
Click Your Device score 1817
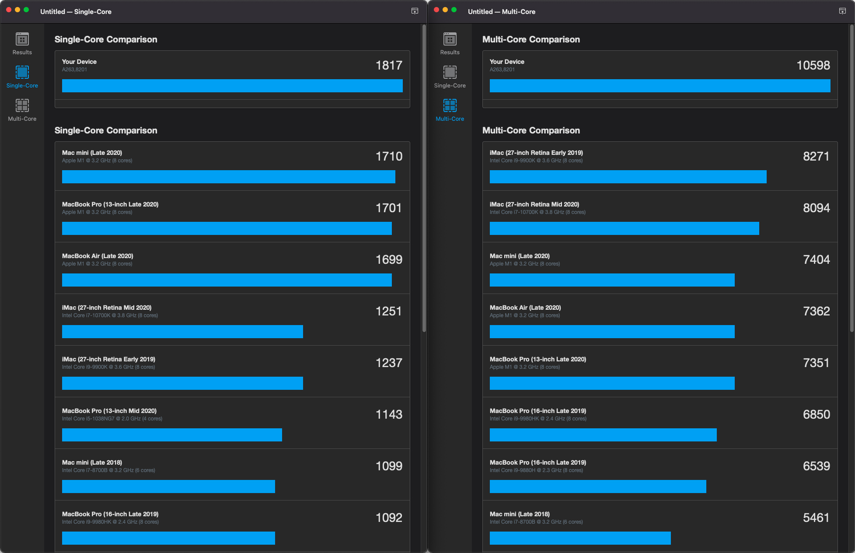(x=389, y=65)
